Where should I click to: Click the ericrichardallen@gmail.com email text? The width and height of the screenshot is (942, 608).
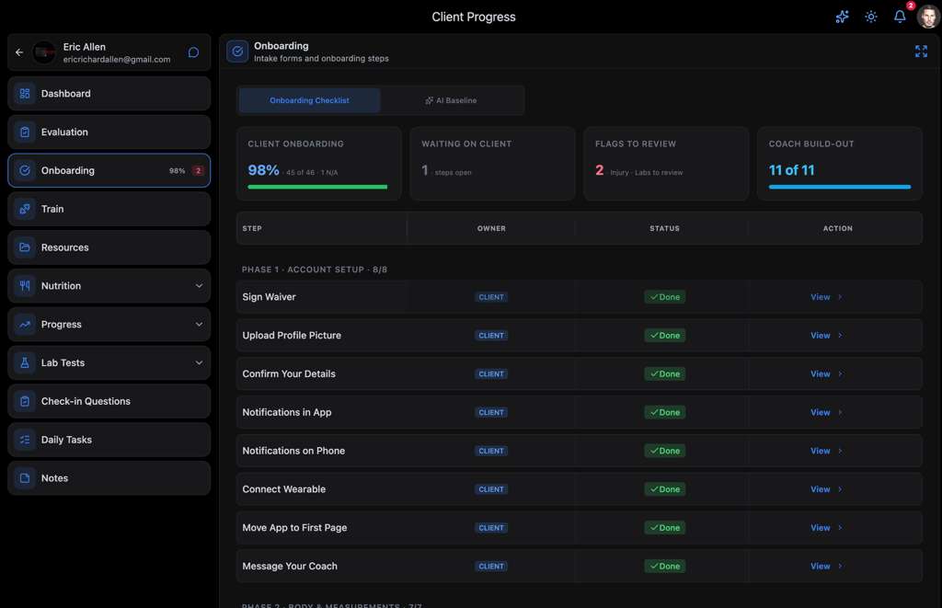click(x=117, y=60)
